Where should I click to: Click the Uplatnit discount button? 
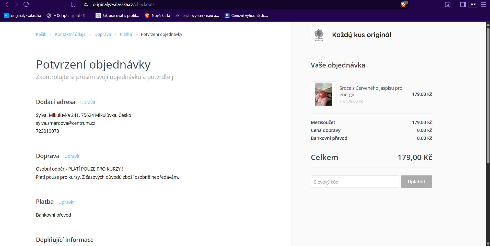(416, 182)
